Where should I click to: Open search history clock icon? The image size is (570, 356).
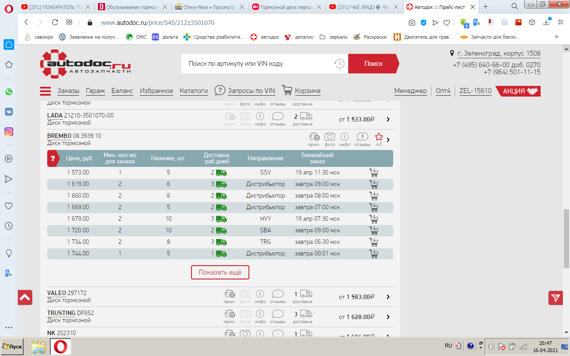click(x=339, y=64)
